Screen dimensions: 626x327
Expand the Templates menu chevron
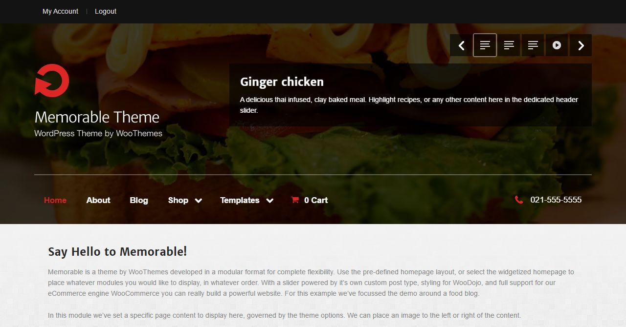[x=269, y=201]
